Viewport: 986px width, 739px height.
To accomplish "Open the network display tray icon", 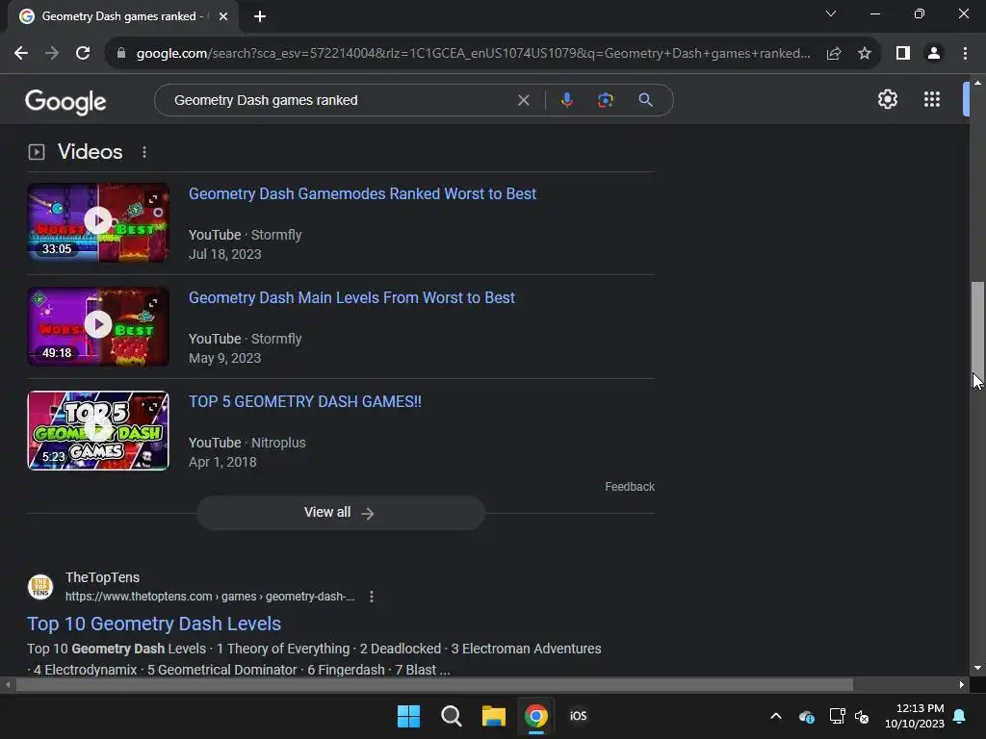I will point(837,716).
